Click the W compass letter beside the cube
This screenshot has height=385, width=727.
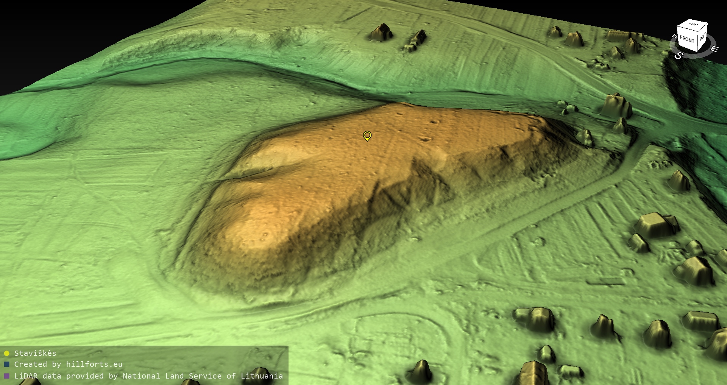(x=674, y=36)
